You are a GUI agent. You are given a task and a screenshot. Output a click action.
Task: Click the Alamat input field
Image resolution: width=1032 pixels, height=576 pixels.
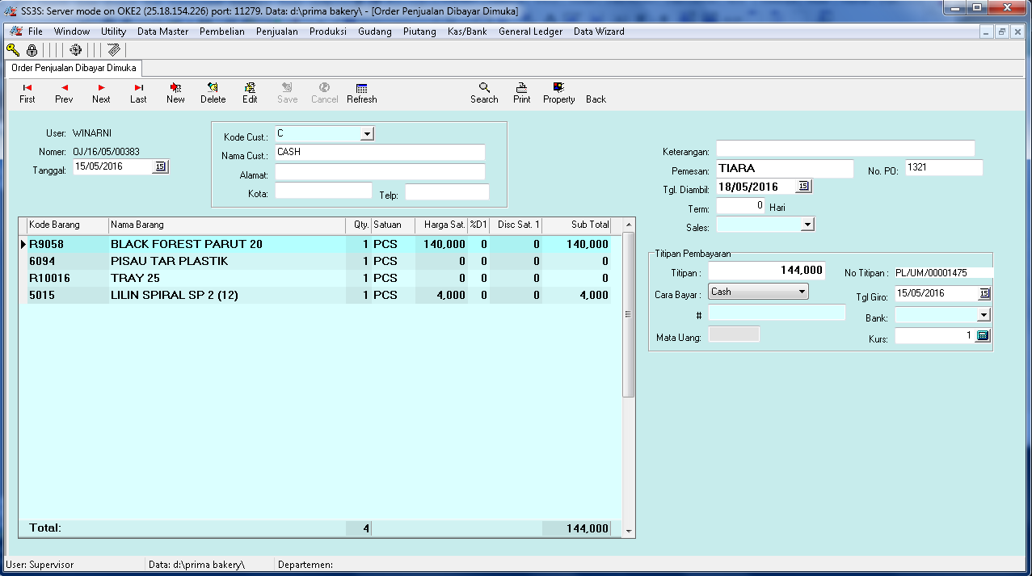pos(380,171)
